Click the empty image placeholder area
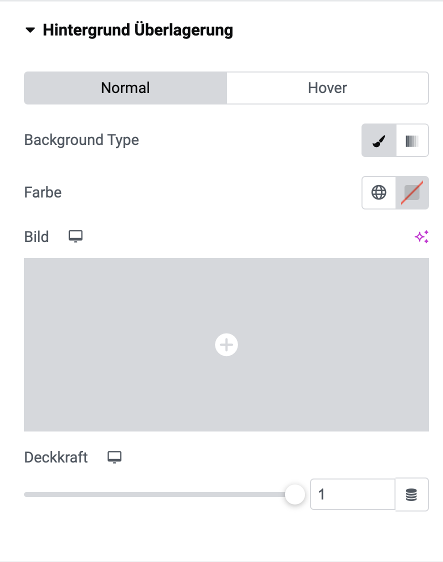 [226, 345]
